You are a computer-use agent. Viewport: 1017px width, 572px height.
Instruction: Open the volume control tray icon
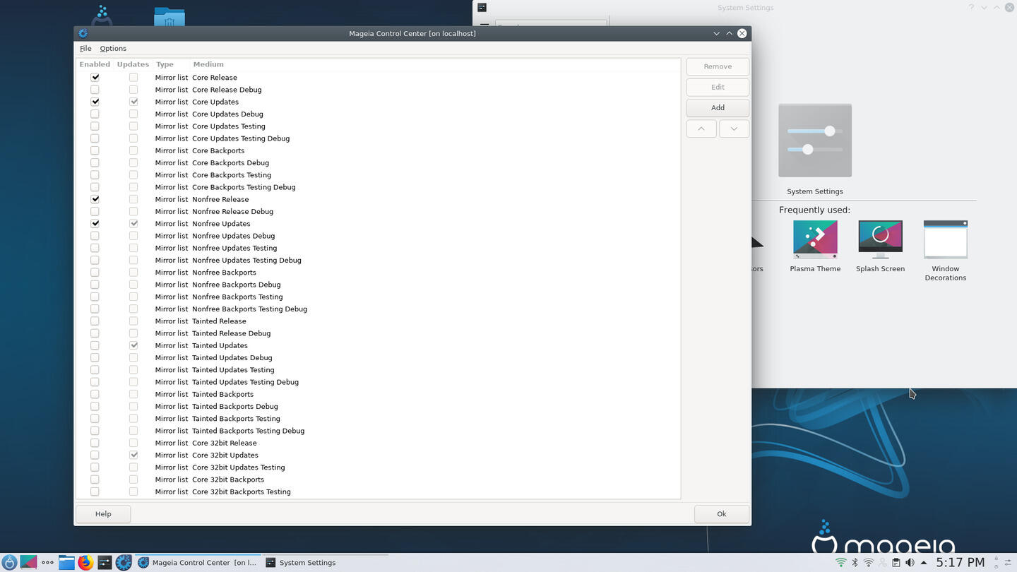(910, 563)
